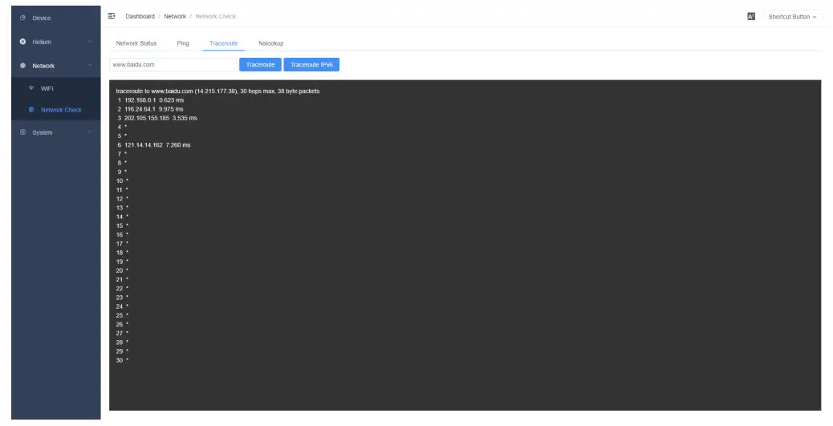Focus the www.baidu.com host input field
833x426 pixels.
pyautogui.click(x=173, y=64)
